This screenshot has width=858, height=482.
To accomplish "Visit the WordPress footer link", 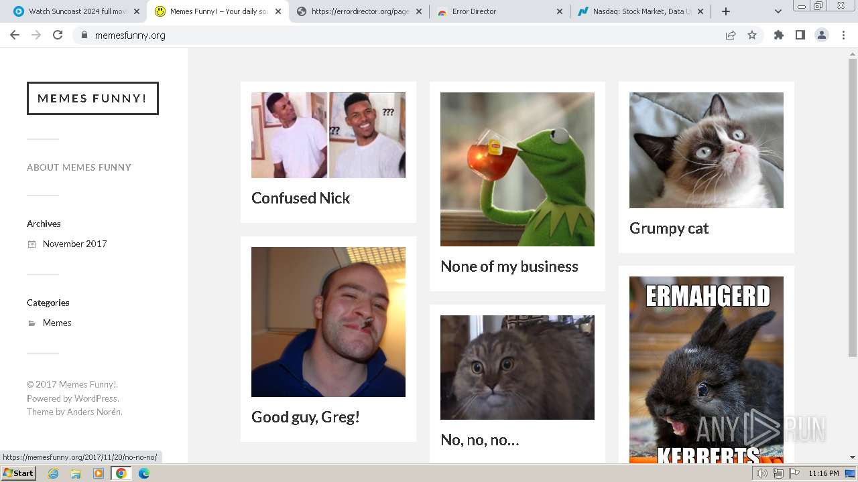I will [x=96, y=398].
